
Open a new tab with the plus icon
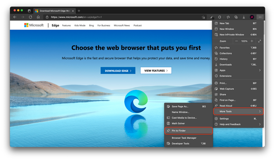pos(79,11)
